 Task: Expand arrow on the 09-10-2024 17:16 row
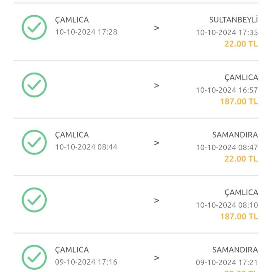(x=157, y=258)
